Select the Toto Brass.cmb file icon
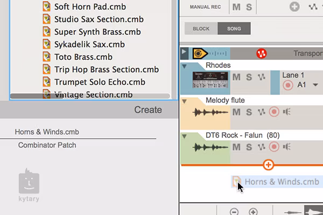The image size is (323, 215). [46, 56]
